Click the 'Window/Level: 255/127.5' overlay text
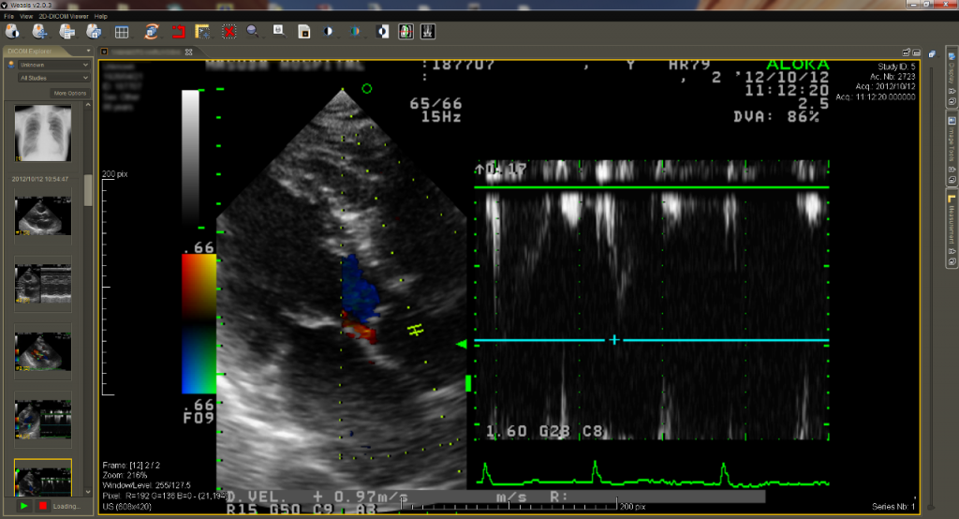The width and height of the screenshot is (959, 519). tap(146, 485)
